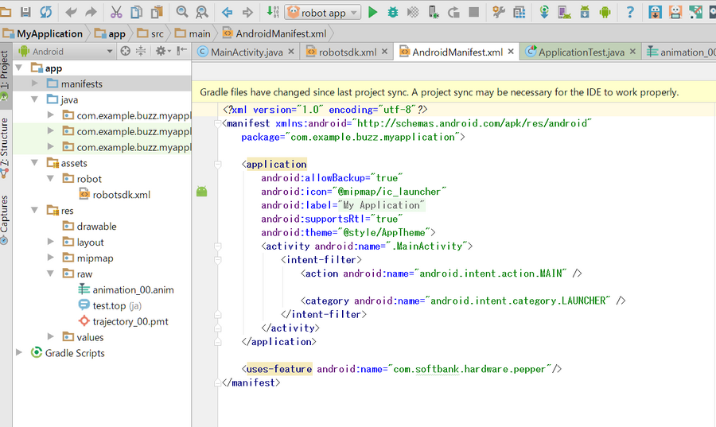Click the Synchronize refresh icon
716x427 pixels.
45,12
